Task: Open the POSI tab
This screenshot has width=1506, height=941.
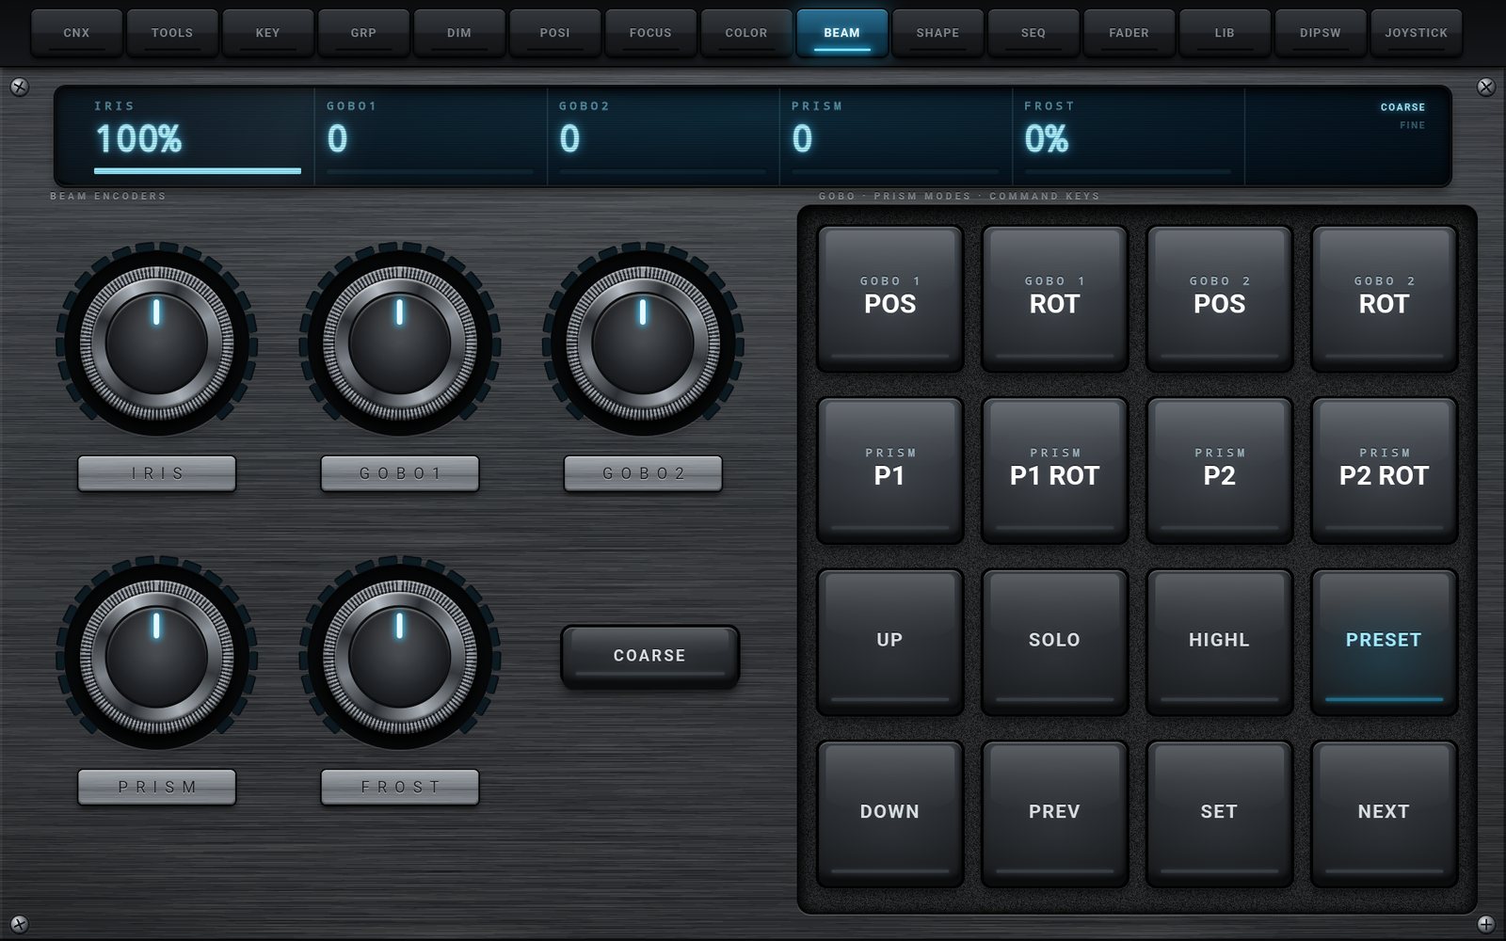Action: [x=554, y=33]
